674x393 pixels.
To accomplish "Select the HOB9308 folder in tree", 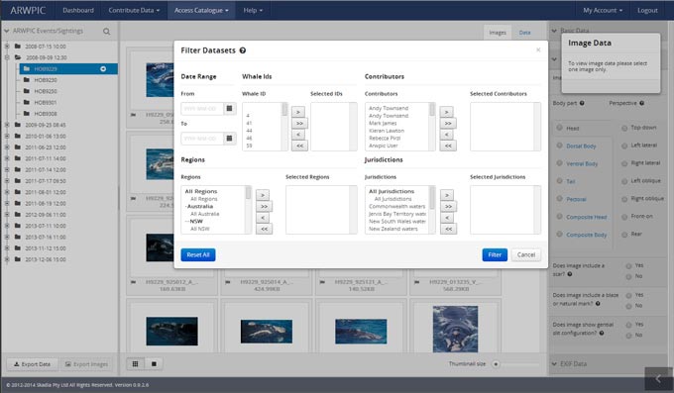I will [46, 114].
